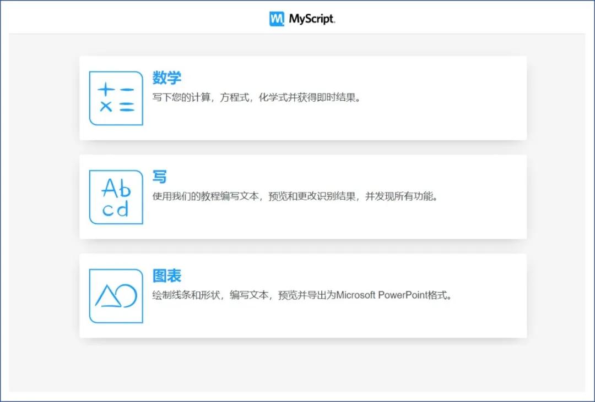Select the math symbols tile icon
595x402 pixels.
[115, 97]
